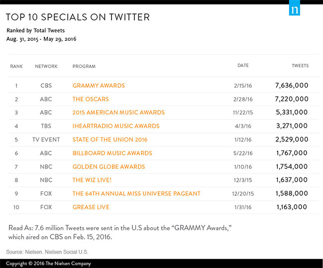Image resolution: width=323 pixels, height=268 pixels.
Task: Click the RANK column header
Action: [x=16, y=66]
